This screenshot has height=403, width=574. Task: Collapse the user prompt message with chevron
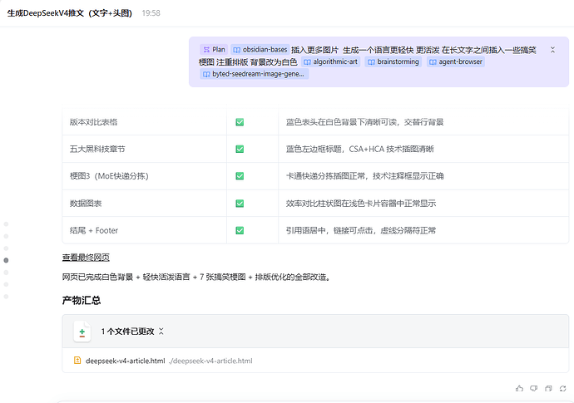pyautogui.click(x=553, y=50)
